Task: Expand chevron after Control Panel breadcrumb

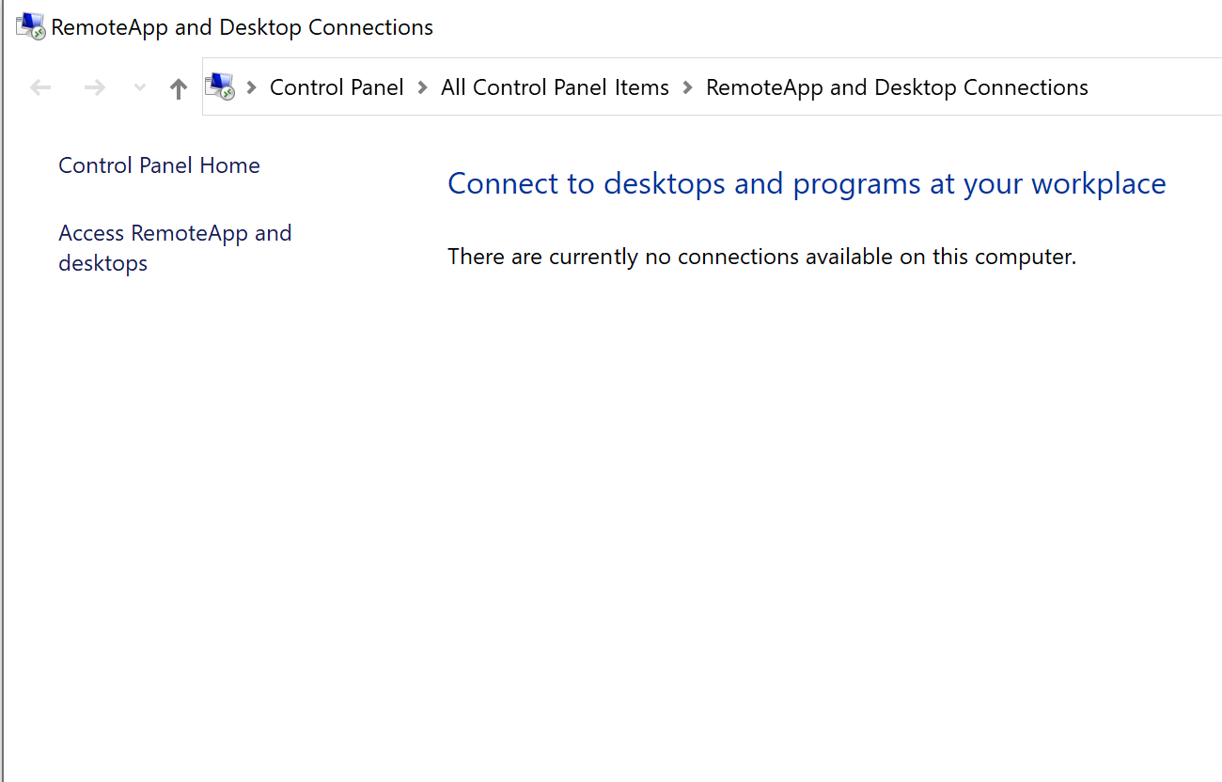Action: point(423,87)
